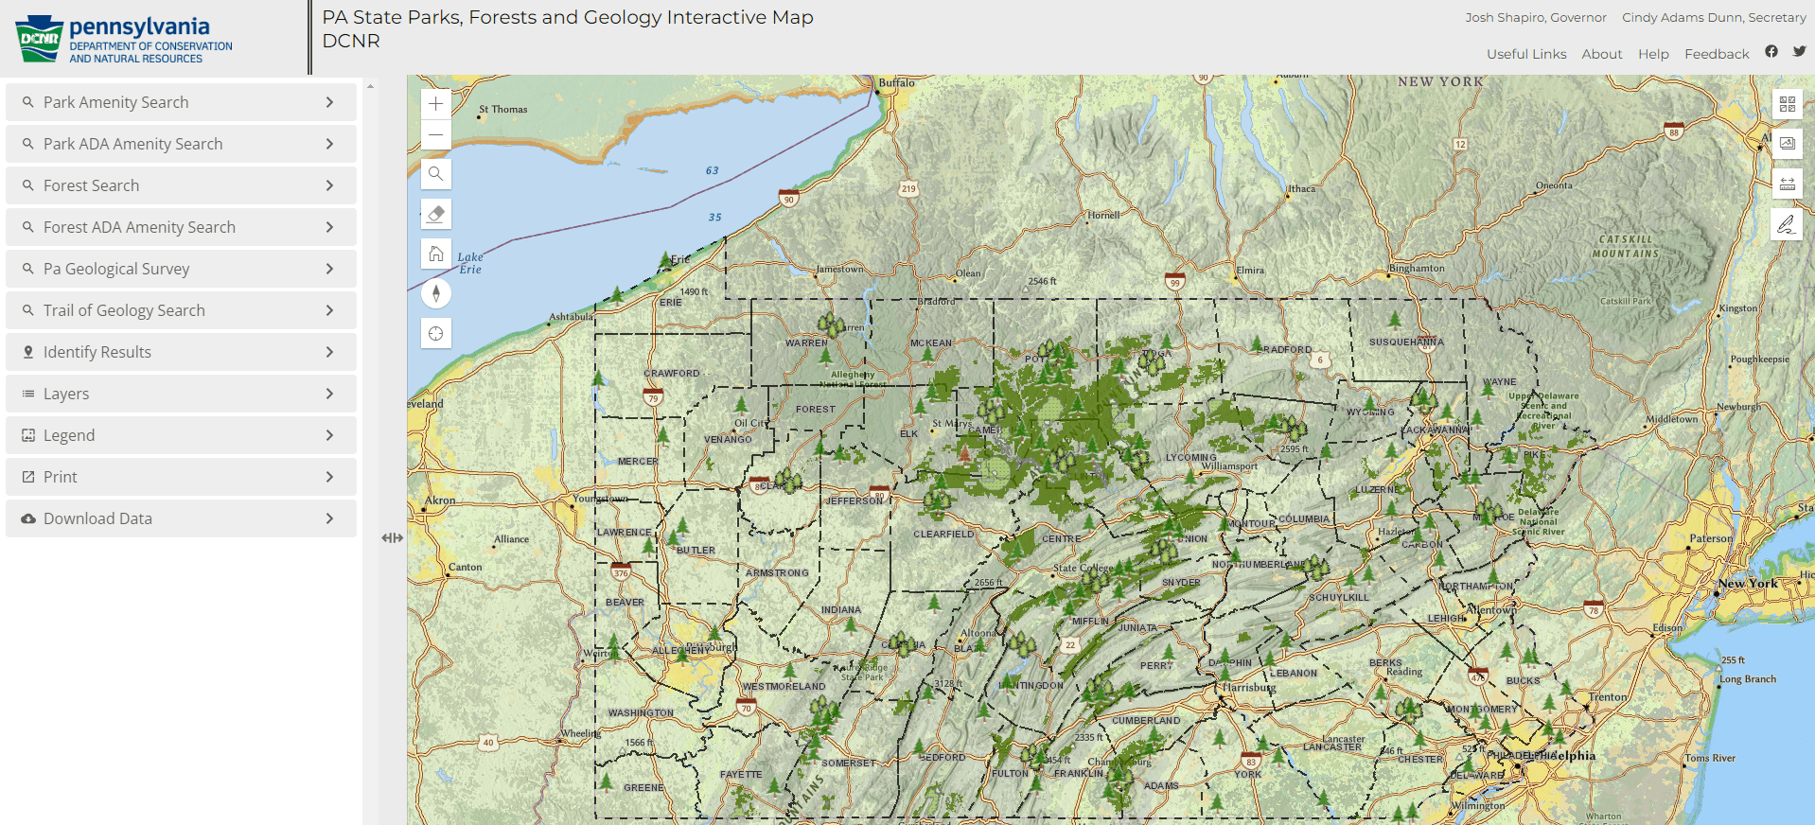1815x825 pixels.
Task: Click Lake Erie label on map
Action: point(470,263)
